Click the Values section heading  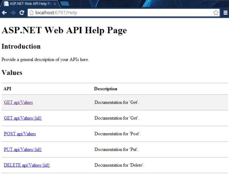tap(12, 73)
